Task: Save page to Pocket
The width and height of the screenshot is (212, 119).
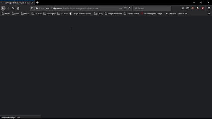Action: click(125, 8)
